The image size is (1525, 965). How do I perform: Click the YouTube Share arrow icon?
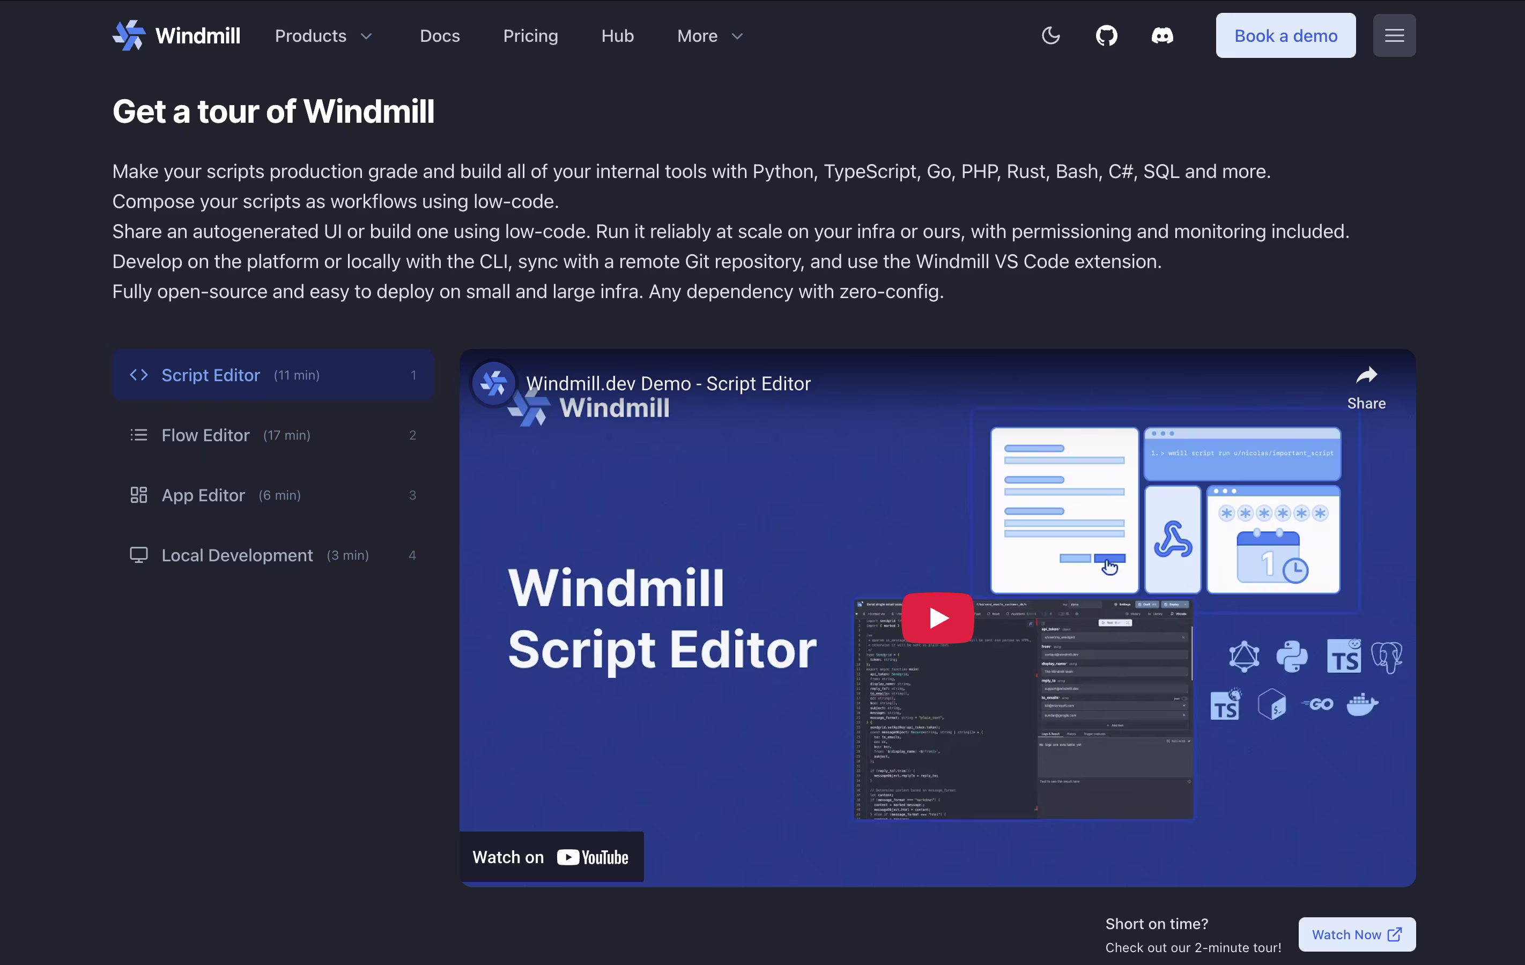click(1366, 375)
